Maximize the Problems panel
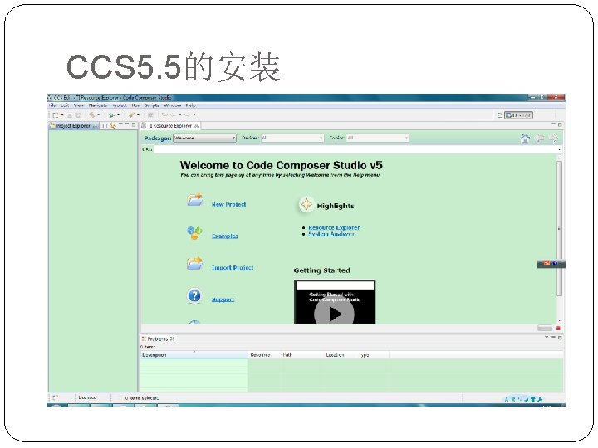 (x=560, y=338)
